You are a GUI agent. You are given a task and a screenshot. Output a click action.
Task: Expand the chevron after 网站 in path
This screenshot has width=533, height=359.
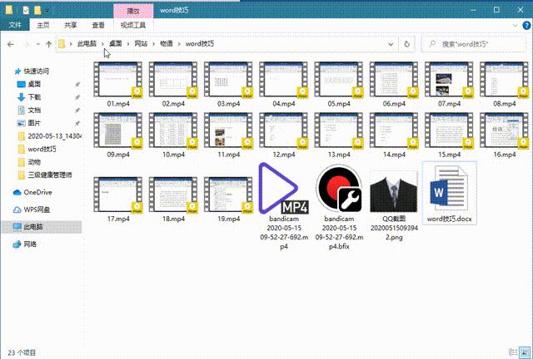pos(153,44)
